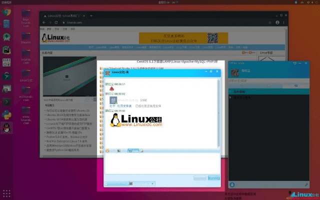Open the Red Hat Enterprise Linux 7.8 article

tap(66, 141)
